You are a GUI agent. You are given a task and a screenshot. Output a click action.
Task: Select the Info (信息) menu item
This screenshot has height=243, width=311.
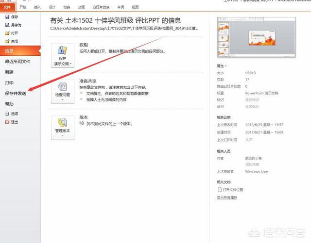point(9,50)
